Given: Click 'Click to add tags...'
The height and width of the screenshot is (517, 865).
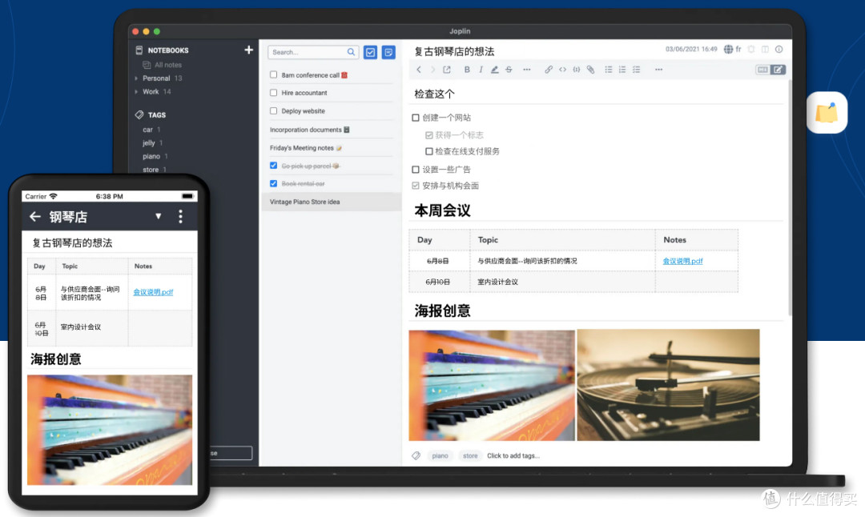Looking at the screenshot, I should (x=513, y=456).
